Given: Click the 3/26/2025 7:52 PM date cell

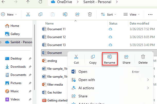Looking at the screenshot, I should tap(142, 29).
